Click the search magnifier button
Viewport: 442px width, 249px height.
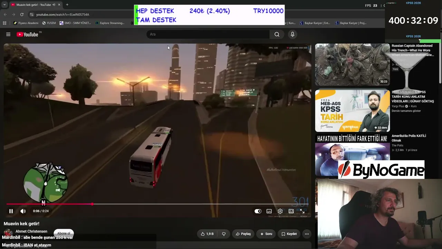(x=277, y=34)
